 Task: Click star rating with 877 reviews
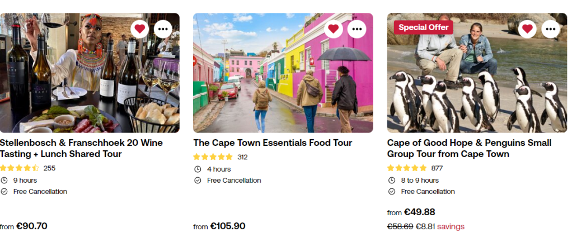[x=407, y=168]
